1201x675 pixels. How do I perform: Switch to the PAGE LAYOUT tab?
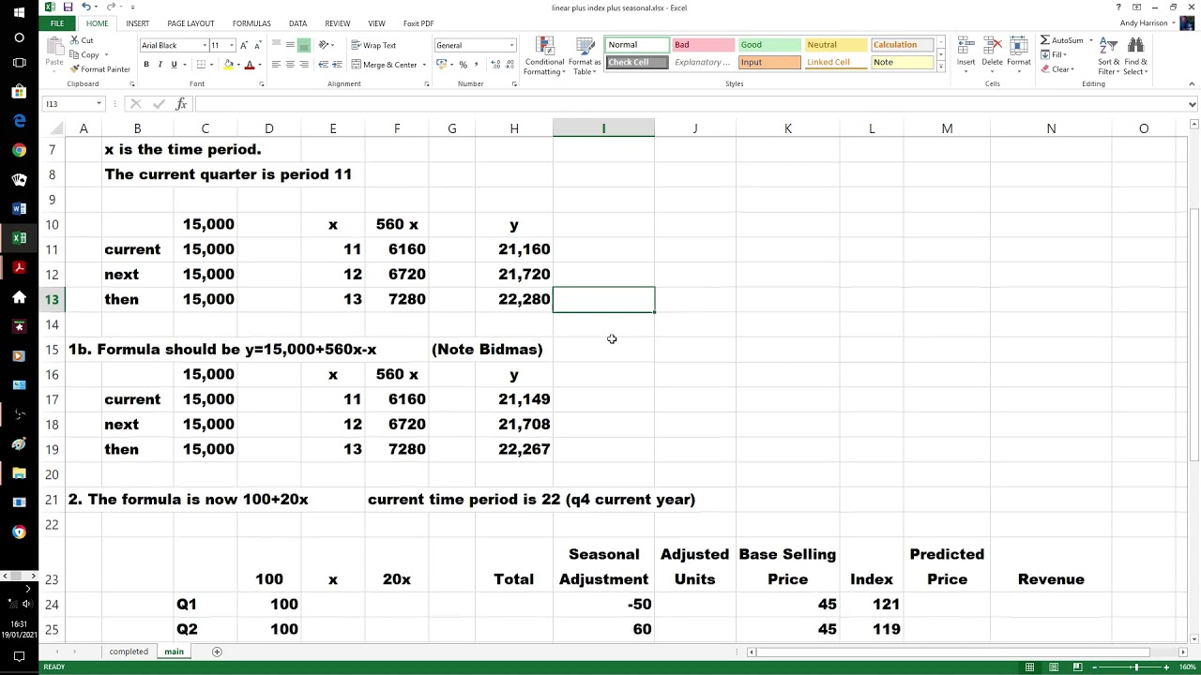tap(190, 23)
